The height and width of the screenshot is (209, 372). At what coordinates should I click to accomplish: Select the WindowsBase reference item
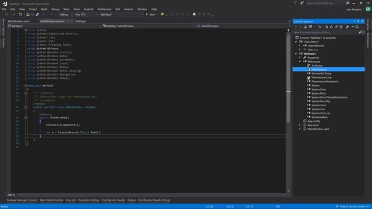[319, 117]
